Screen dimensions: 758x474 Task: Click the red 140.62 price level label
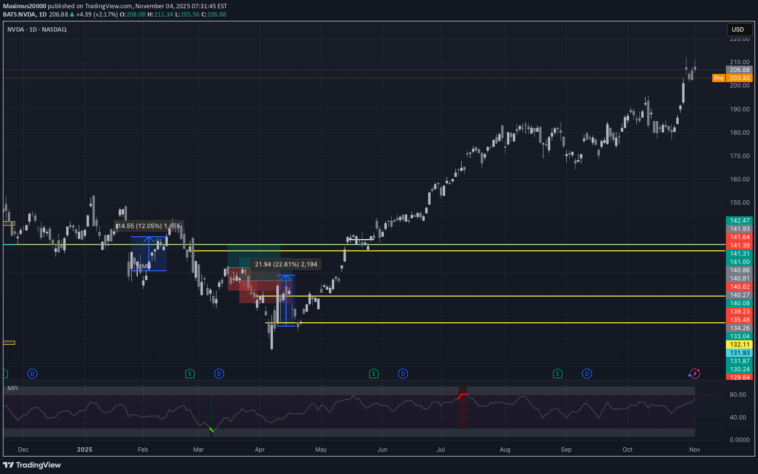coord(740,287)
